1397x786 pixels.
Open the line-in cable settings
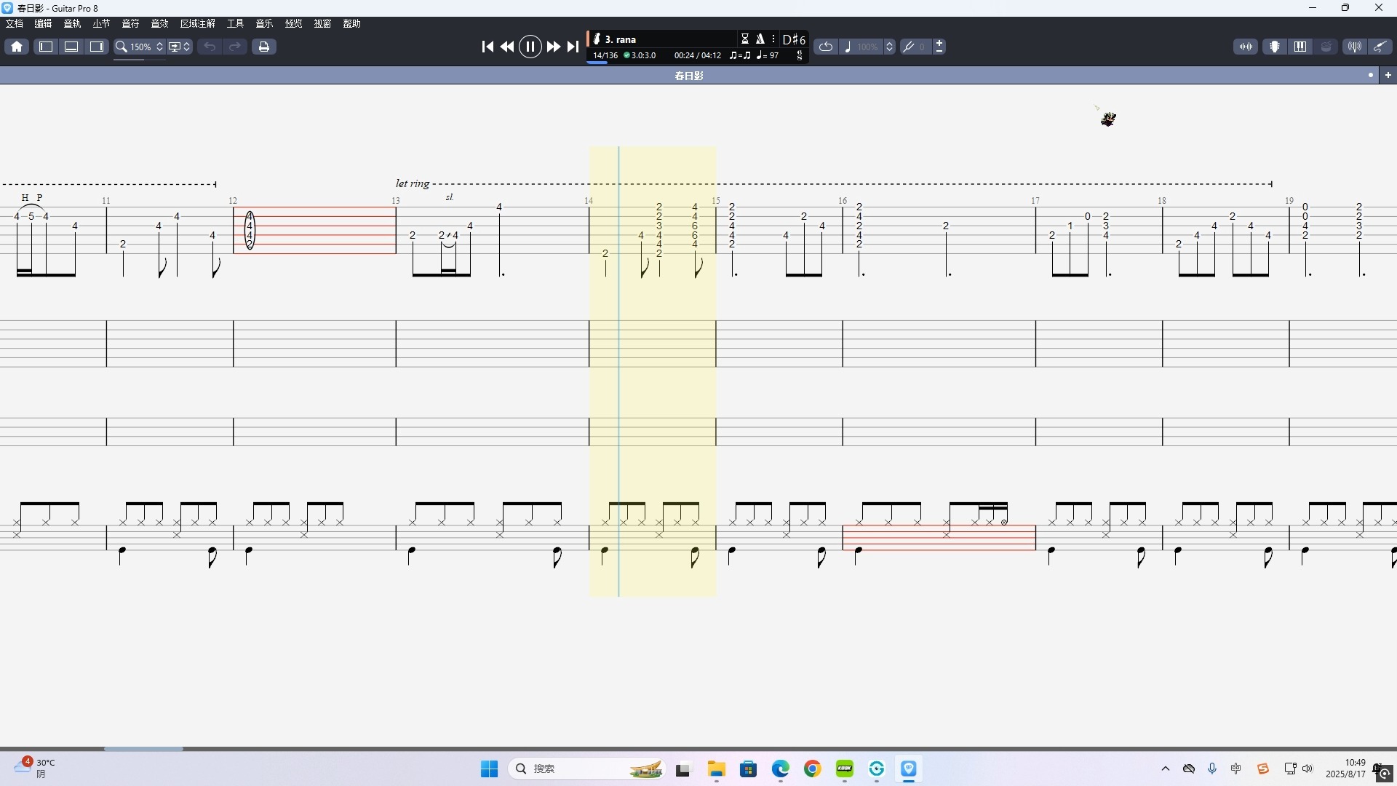point(1380,47)
